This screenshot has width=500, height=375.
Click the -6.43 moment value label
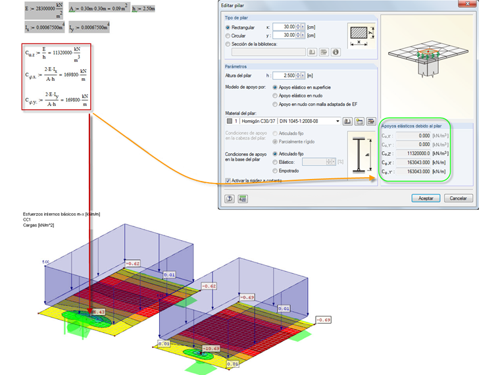[x=97, y=312]
